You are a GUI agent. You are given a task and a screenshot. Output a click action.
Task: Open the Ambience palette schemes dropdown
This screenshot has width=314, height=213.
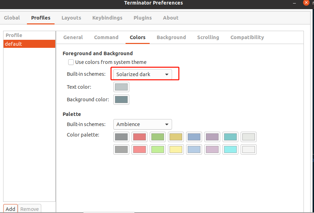coord(143,124)
